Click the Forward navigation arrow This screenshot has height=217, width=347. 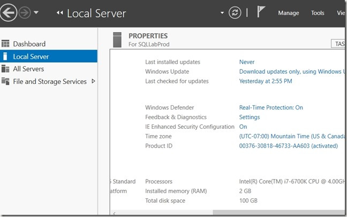coord(24,13)
